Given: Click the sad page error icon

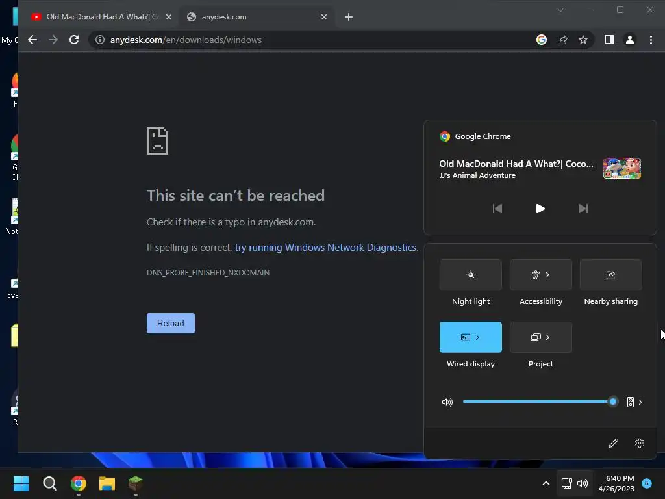Looking at the screenshot, I should pos(157,141).
